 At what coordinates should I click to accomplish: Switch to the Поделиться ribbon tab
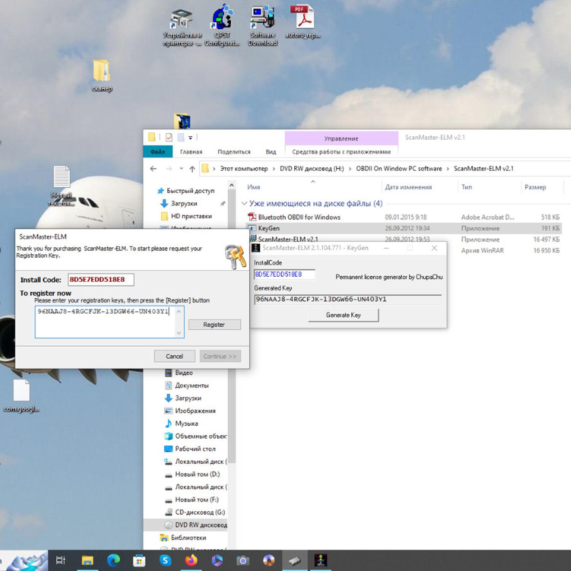[234, 152]
